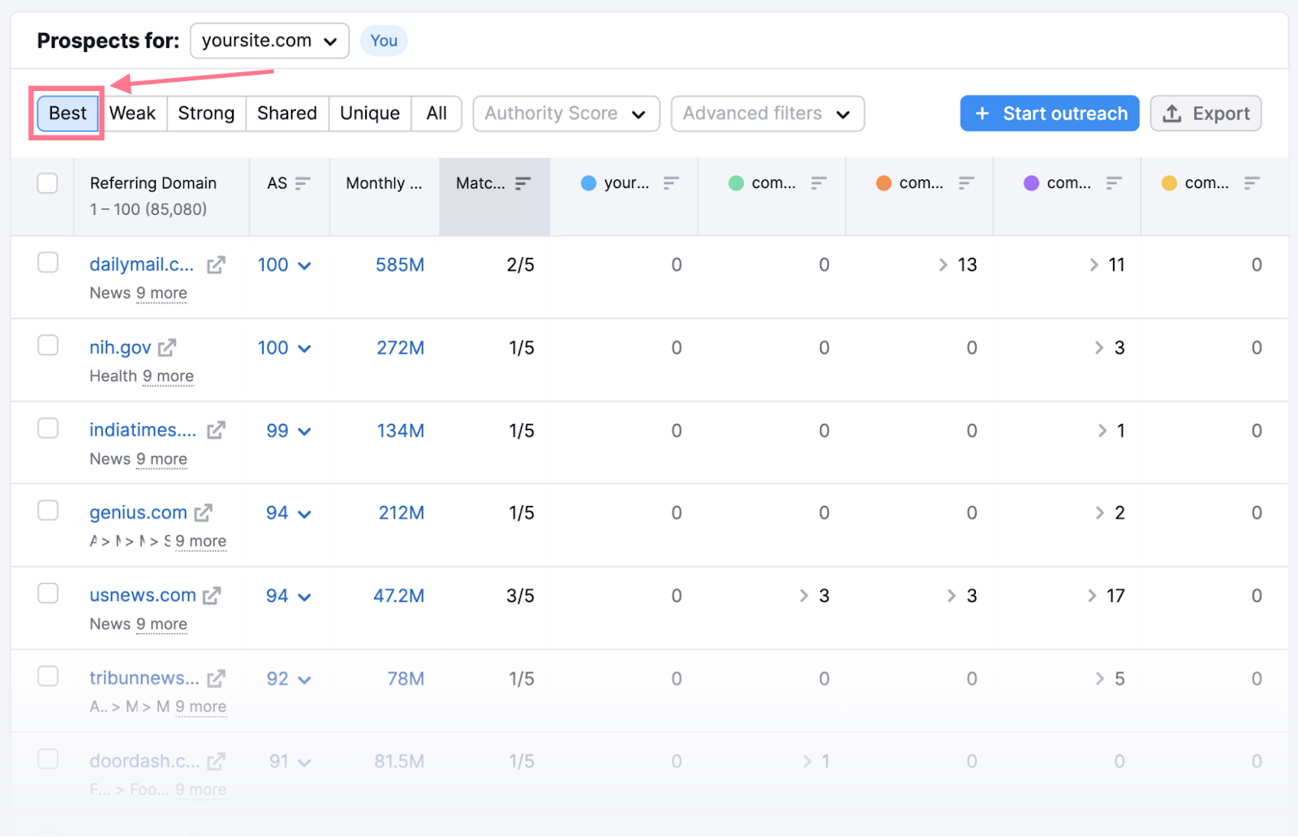1298x837 pixels.
Task: Select the usnews.com row checkbox
Action: point(48,593)
